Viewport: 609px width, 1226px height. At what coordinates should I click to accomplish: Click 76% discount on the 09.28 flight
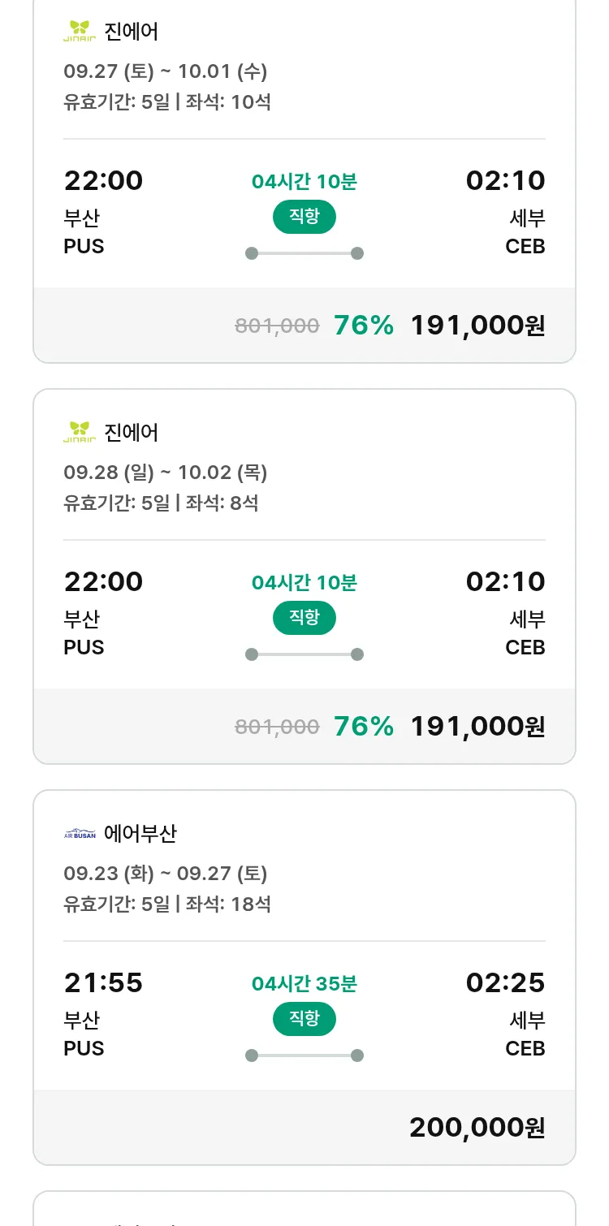pos(364,727)
